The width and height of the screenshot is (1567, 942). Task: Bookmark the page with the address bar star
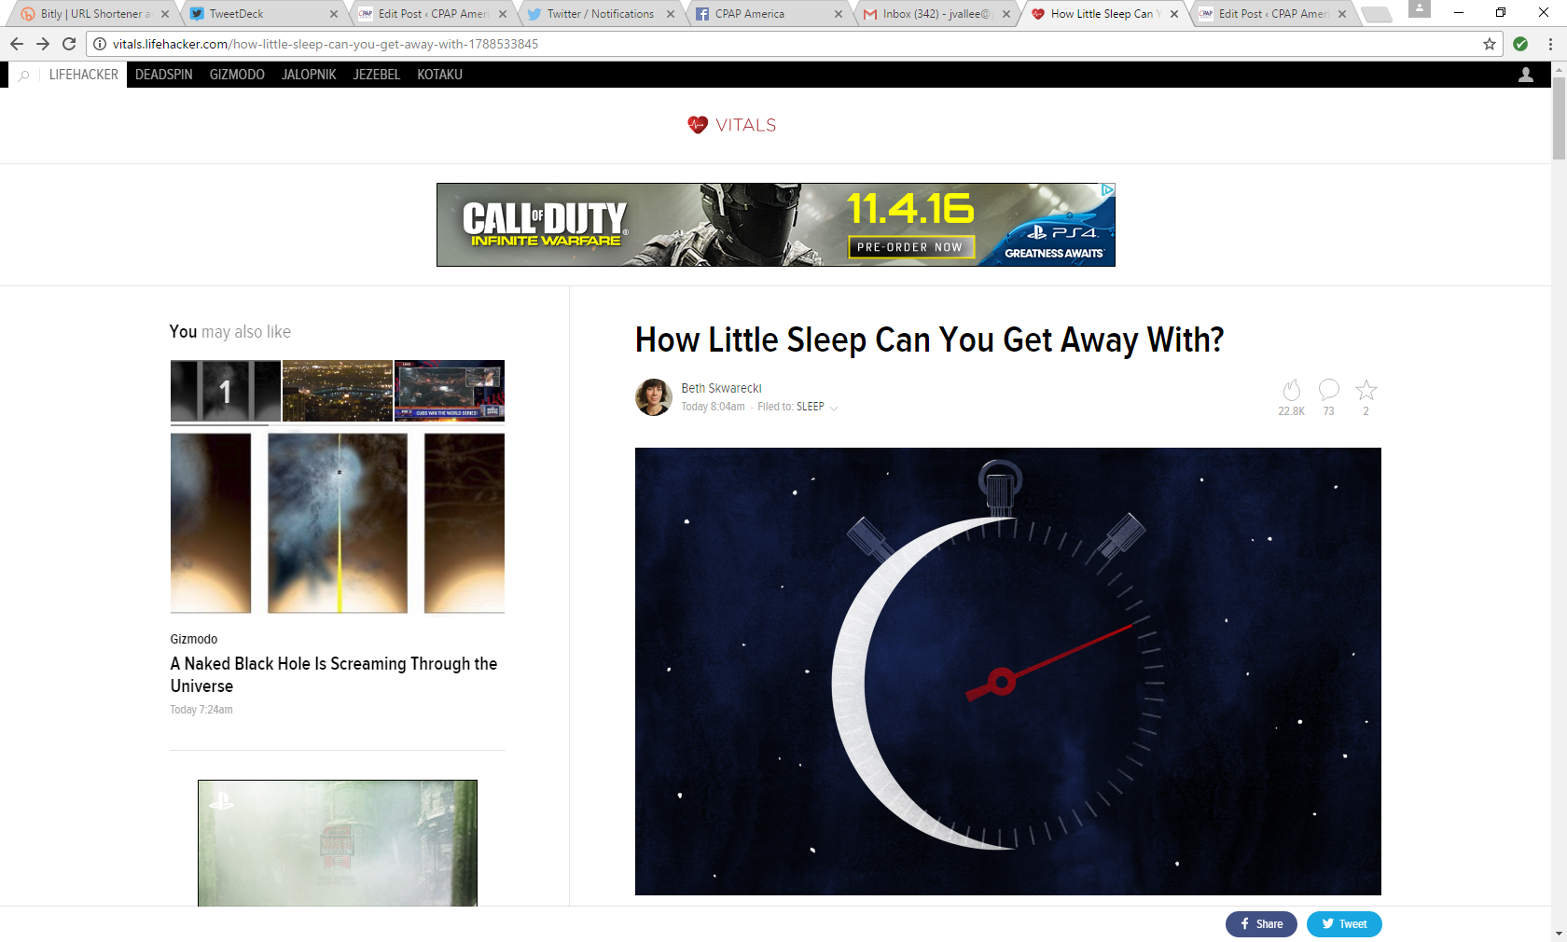[1490, 44]
